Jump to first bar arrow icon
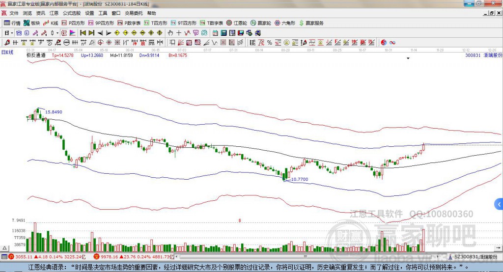This screenshot has width=503, height=272. tap(83, 33)
